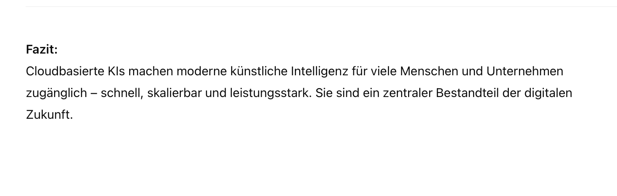Click the bold 'Fazit:' heading

(42, 50)
